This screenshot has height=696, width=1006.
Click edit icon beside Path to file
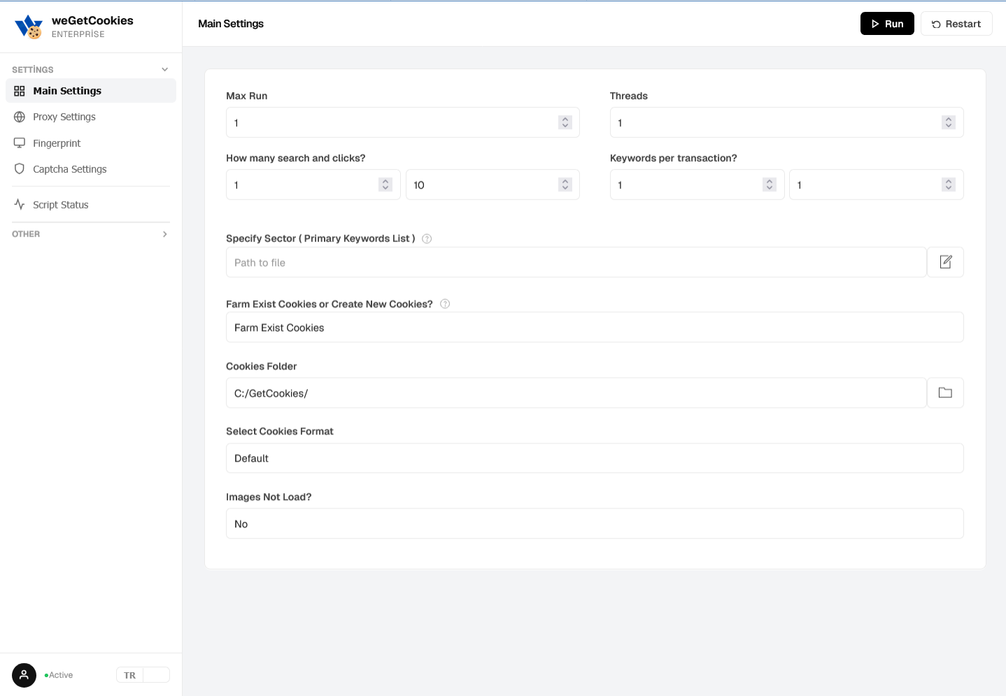(946, 262)
